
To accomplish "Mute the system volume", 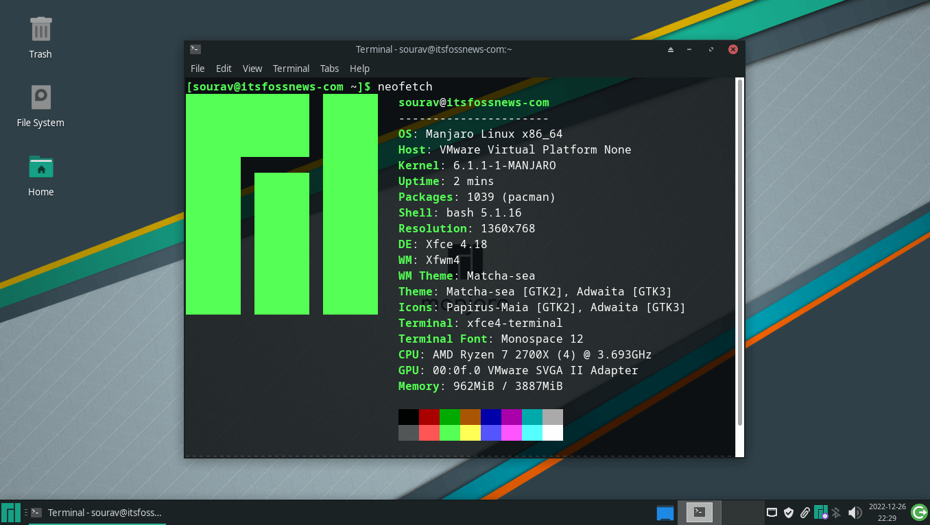I will pos(855,512).
